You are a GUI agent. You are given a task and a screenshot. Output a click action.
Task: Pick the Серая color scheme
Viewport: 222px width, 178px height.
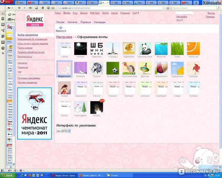click(x=177, y=88)
